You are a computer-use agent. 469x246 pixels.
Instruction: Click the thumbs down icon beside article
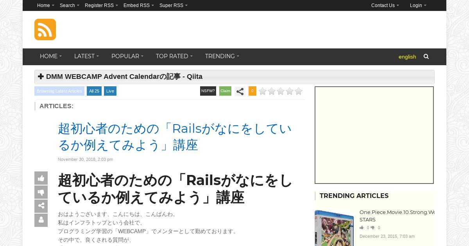pyautogui.click(x=41, y=192)
